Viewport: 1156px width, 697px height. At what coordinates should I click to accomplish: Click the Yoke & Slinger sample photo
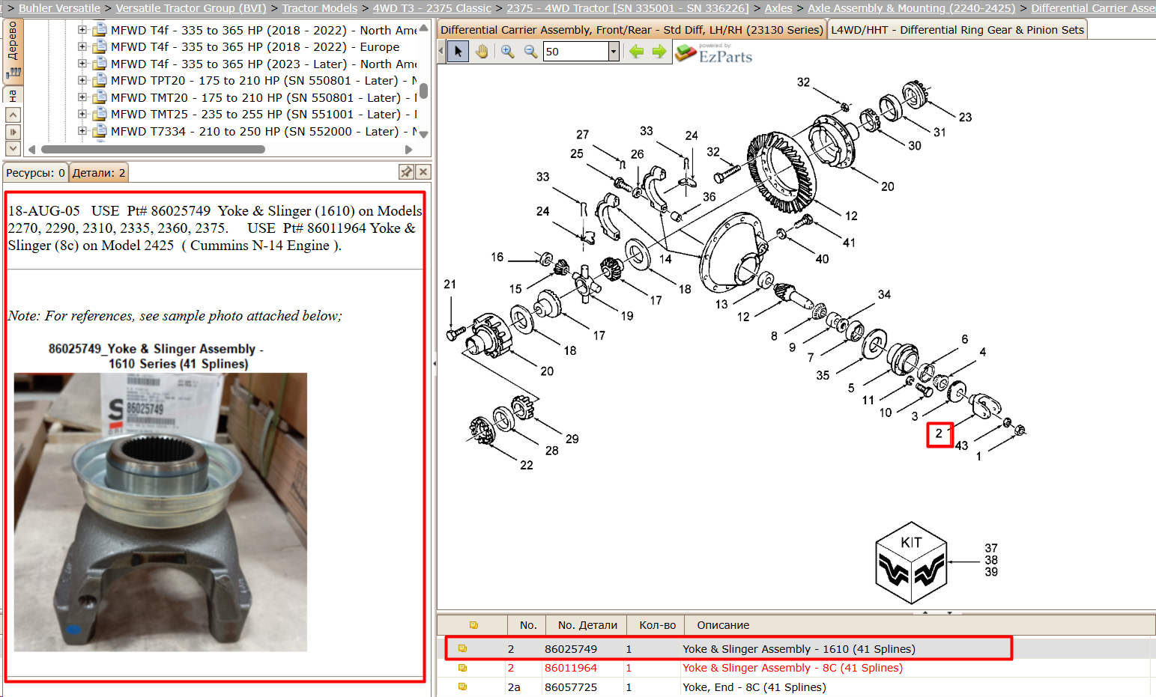point(160,512)
